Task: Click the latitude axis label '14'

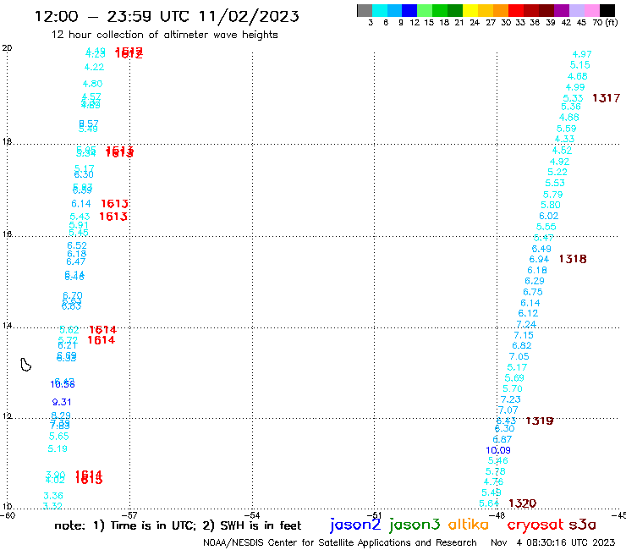Action: pyautogui.click(x=7, y=326)
